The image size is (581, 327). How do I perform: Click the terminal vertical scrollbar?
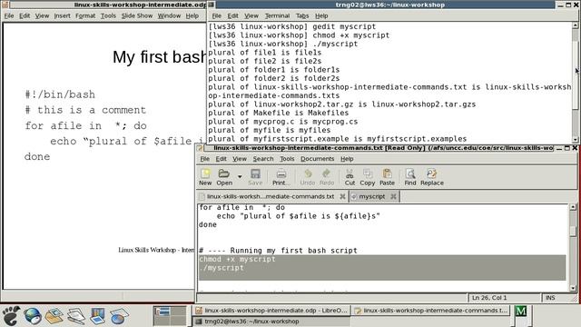pos(575,83)
